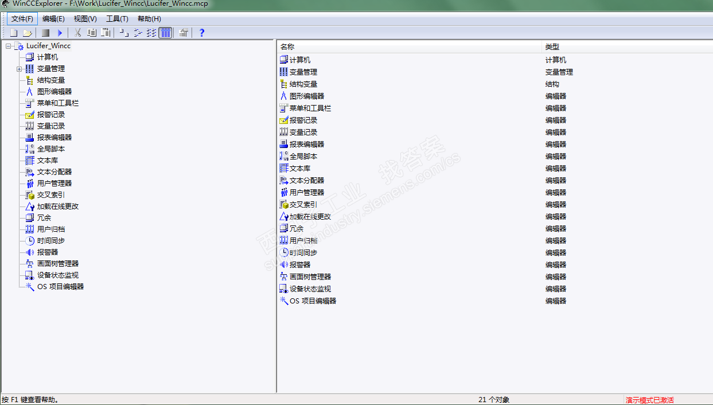Select 画面树管理器 row in the right list

310,277
